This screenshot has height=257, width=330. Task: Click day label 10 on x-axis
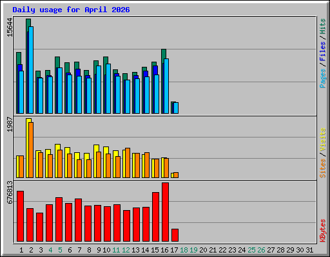tap(106, 250)
